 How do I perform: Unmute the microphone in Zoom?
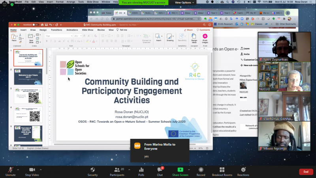pos(11,170)
